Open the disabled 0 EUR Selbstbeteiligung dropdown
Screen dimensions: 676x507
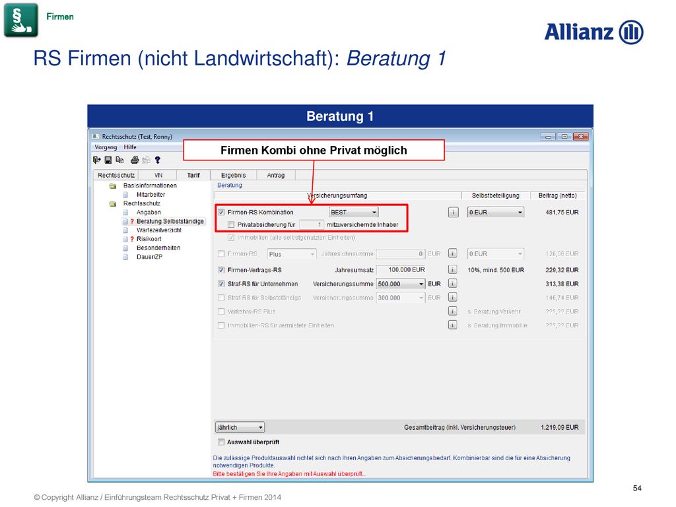(496, 254)
